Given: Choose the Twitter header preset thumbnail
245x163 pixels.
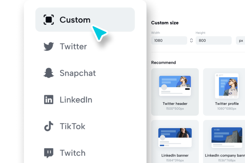Looking at the screenshot, I should tap(175, 92).
